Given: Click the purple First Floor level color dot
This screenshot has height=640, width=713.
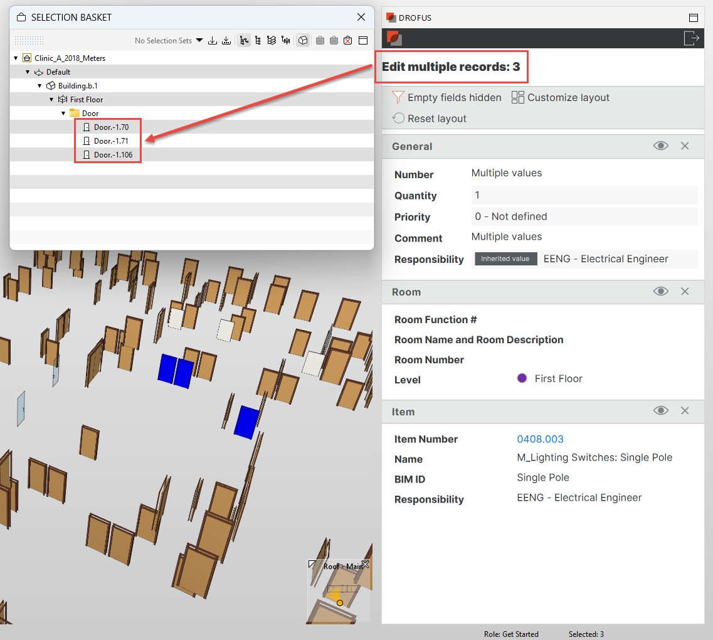Looking at the screenshot, I should (522, 379).
